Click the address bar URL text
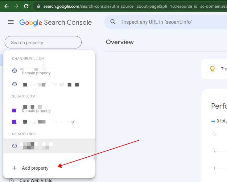 tap(135, 6)
